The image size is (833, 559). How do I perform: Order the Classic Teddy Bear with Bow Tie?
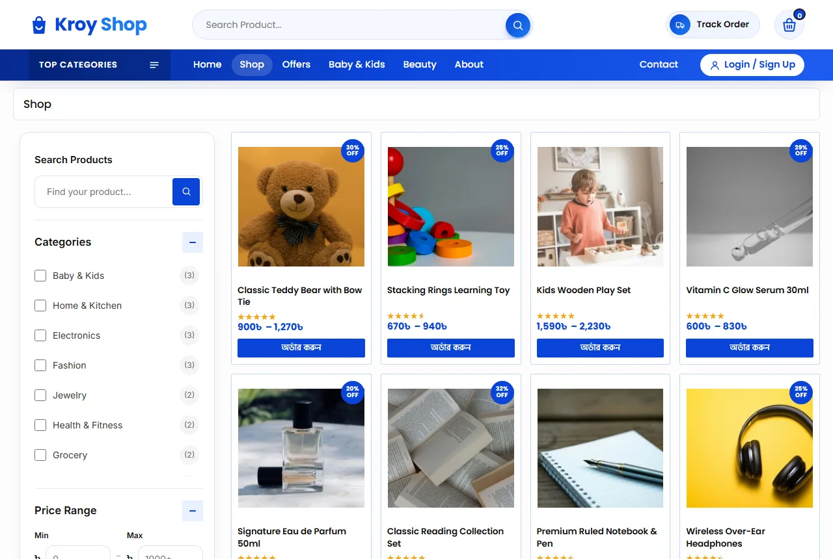pos(301,348)
